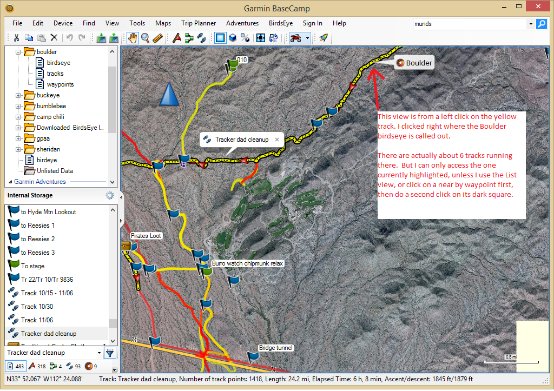Open the activity profile dropdown arrow
Screen dimensions: 554x391
(x=307, y=38)
